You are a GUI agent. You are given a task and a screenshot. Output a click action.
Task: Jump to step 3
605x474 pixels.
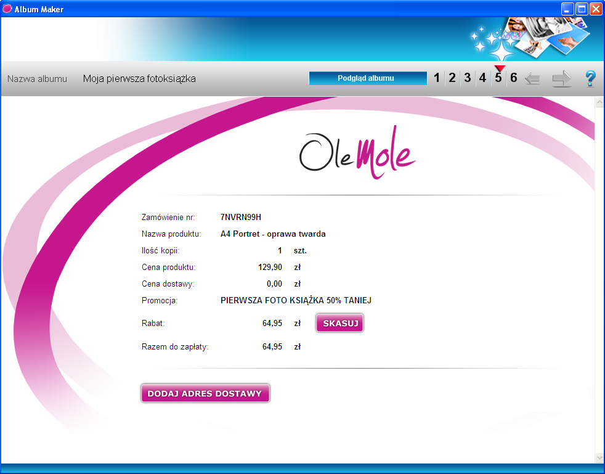[x=467, y=78]
